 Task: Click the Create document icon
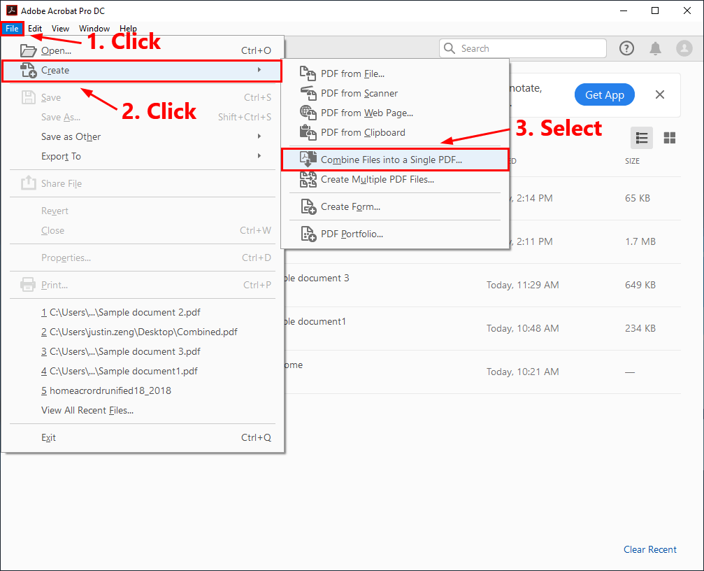[x=28, y=70]
